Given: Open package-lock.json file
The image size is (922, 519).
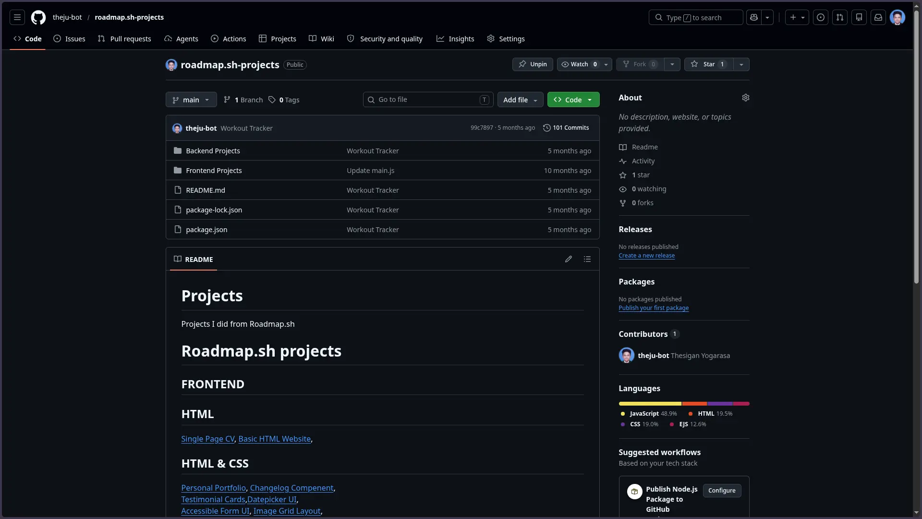Looking at the screenshot, I should pyautogui.click(x=214, y=210).
